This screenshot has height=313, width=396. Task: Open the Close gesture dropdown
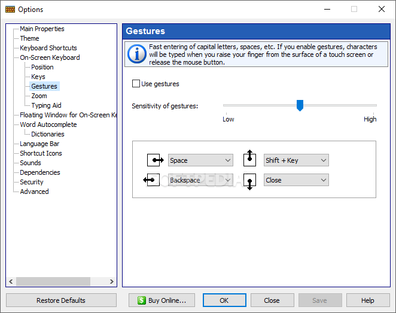pyautogui.click(x=296, y=180)
